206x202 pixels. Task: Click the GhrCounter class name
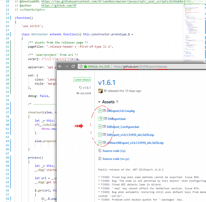[40, 34]
